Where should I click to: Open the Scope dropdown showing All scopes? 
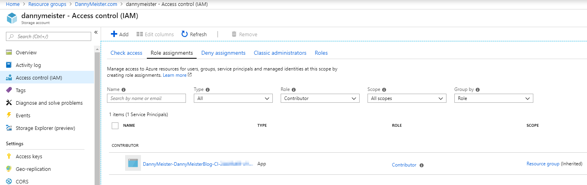[407, 98]
